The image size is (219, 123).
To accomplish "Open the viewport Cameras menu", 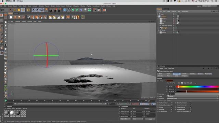I will 17,22.
